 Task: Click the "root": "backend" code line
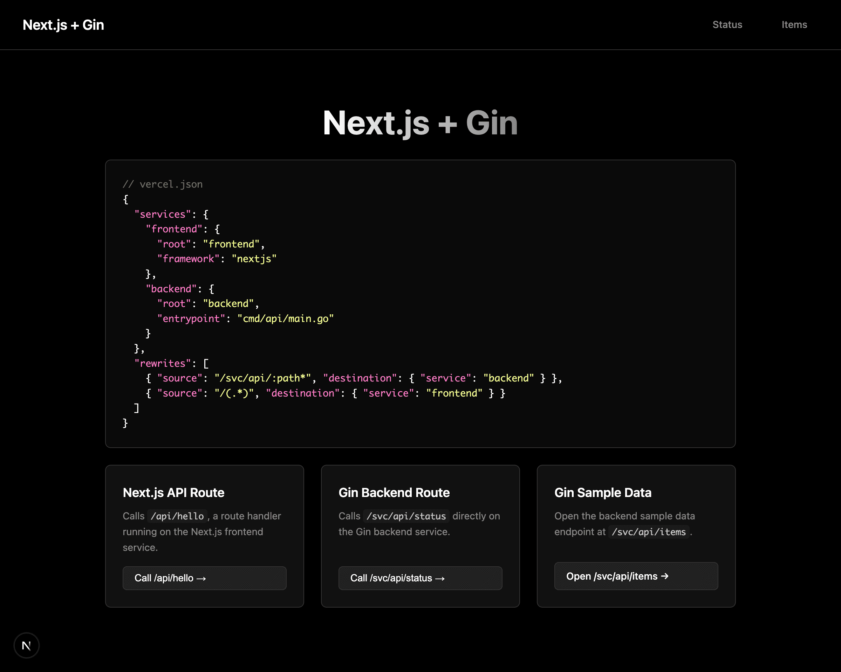coord(208,303)
